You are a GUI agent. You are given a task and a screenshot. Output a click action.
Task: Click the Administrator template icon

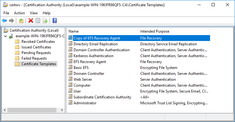[x=70, y=103]
